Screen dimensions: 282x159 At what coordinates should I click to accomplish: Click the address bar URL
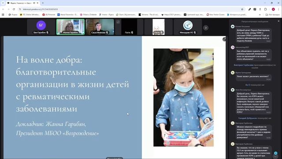tap(40, 9)
